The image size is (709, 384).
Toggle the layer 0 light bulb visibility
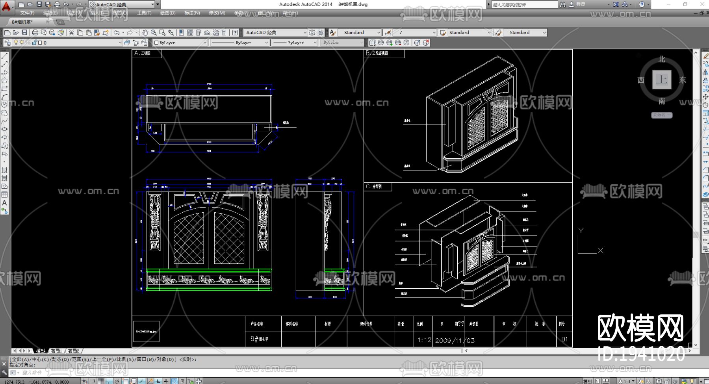pos(16,43)
